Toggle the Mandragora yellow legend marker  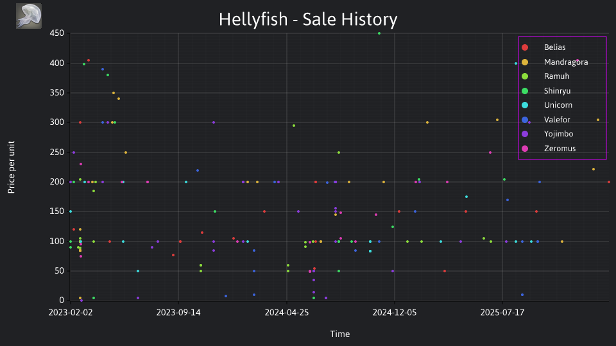coord(525,62)
